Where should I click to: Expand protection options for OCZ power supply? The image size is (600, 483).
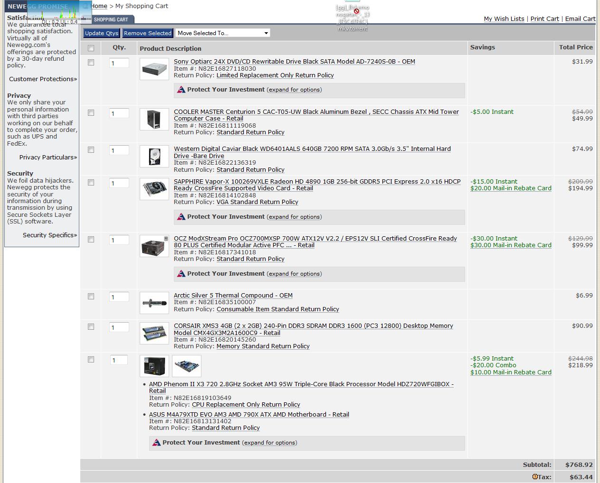coord(294,274)
